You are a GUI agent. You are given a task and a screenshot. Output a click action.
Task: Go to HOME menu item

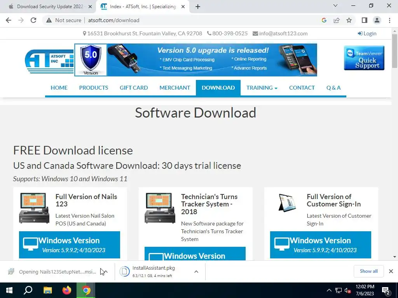[x=59, y=88]
